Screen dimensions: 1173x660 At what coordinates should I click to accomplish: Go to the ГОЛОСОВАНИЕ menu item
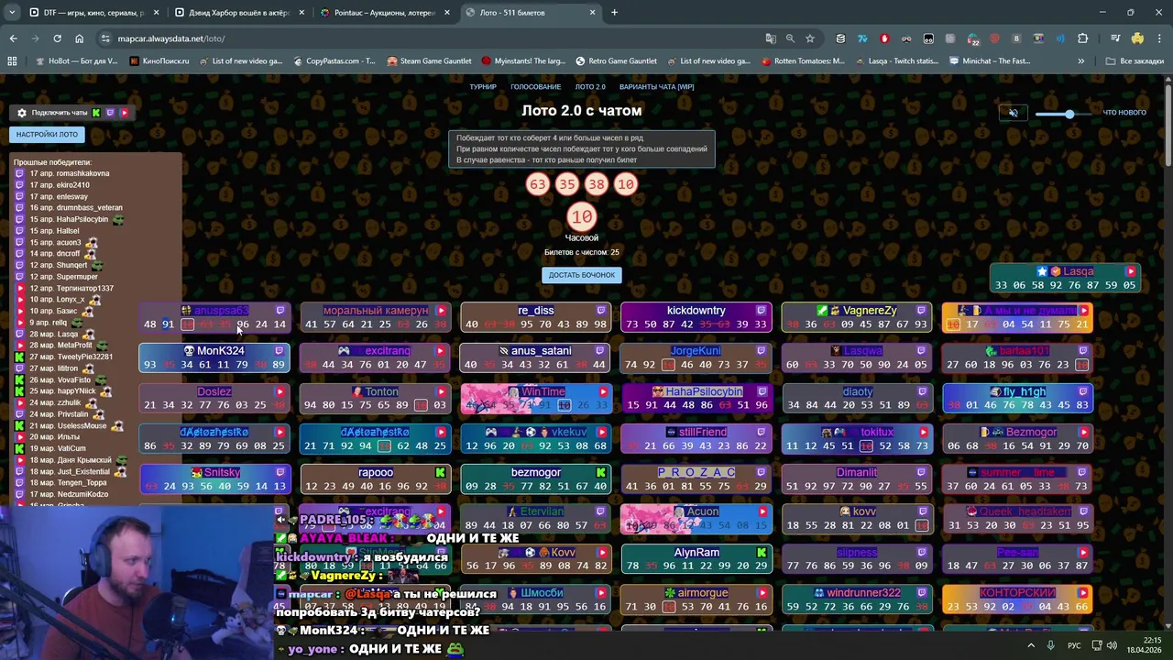click(536, 87)
